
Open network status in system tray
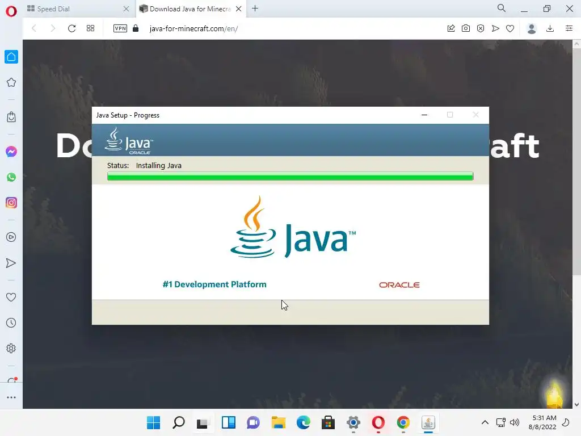tap(501, 422)
